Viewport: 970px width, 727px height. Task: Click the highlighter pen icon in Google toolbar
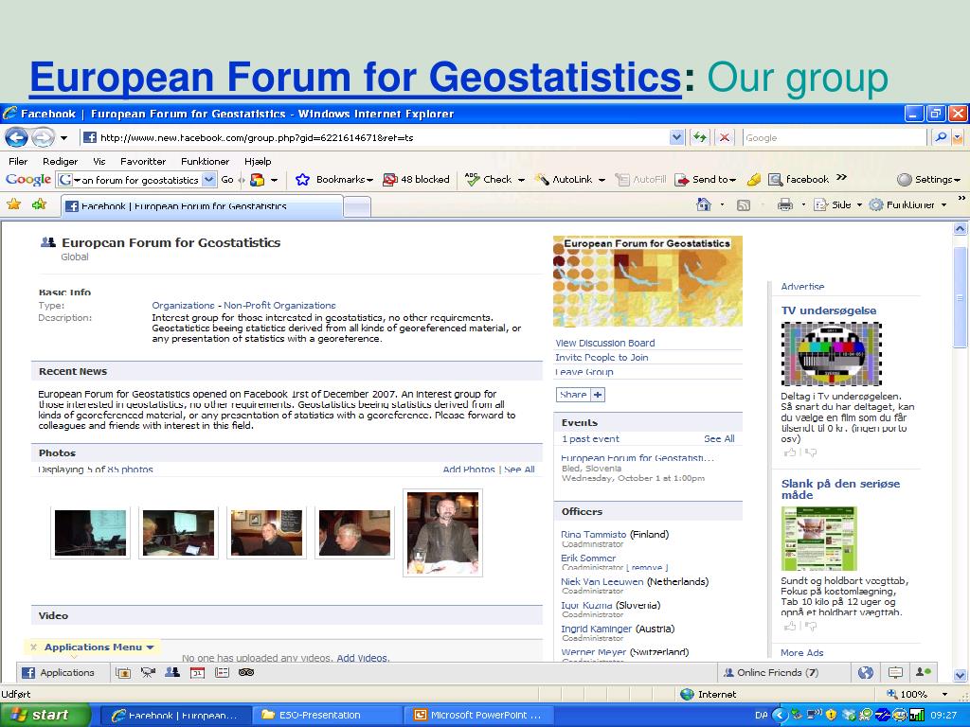click(753, 179)
